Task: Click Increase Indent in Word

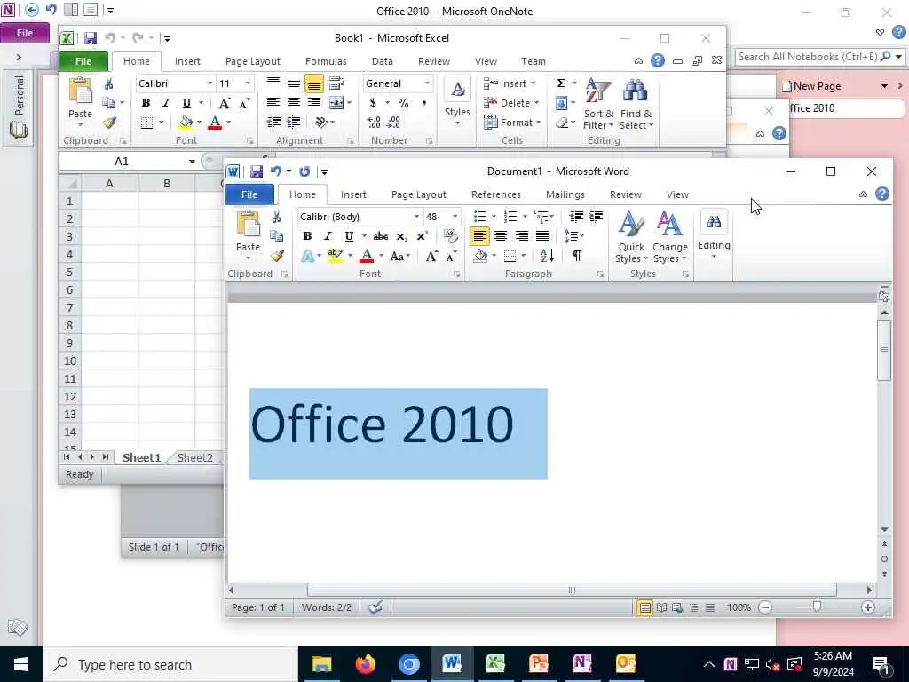Action: (596, 217)
